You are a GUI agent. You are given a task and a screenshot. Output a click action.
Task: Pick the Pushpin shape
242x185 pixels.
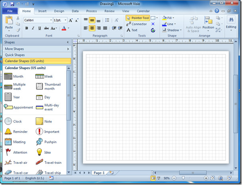point(46,142)
